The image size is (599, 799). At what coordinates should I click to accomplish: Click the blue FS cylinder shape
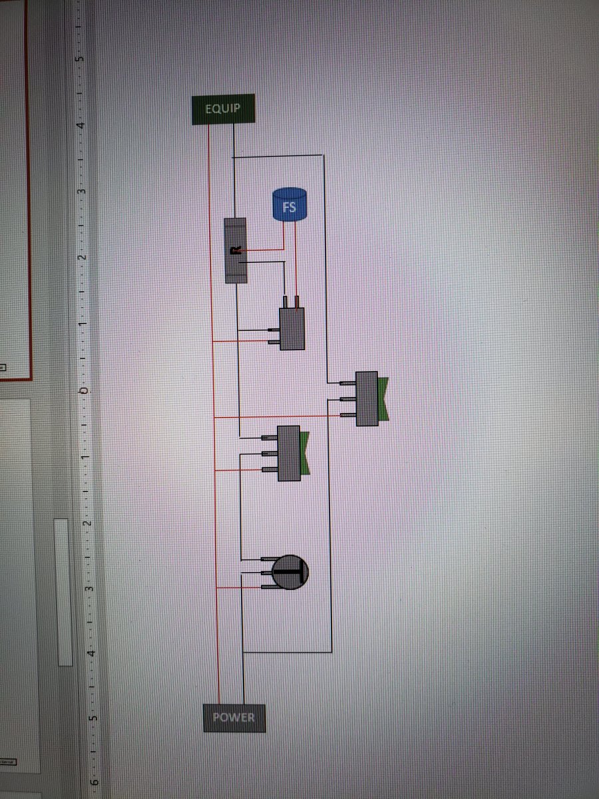[x=290, y=205]
